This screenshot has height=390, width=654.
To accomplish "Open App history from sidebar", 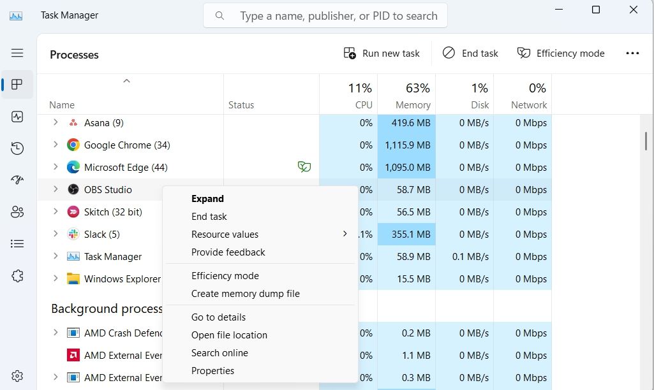I will click(17, 148).
